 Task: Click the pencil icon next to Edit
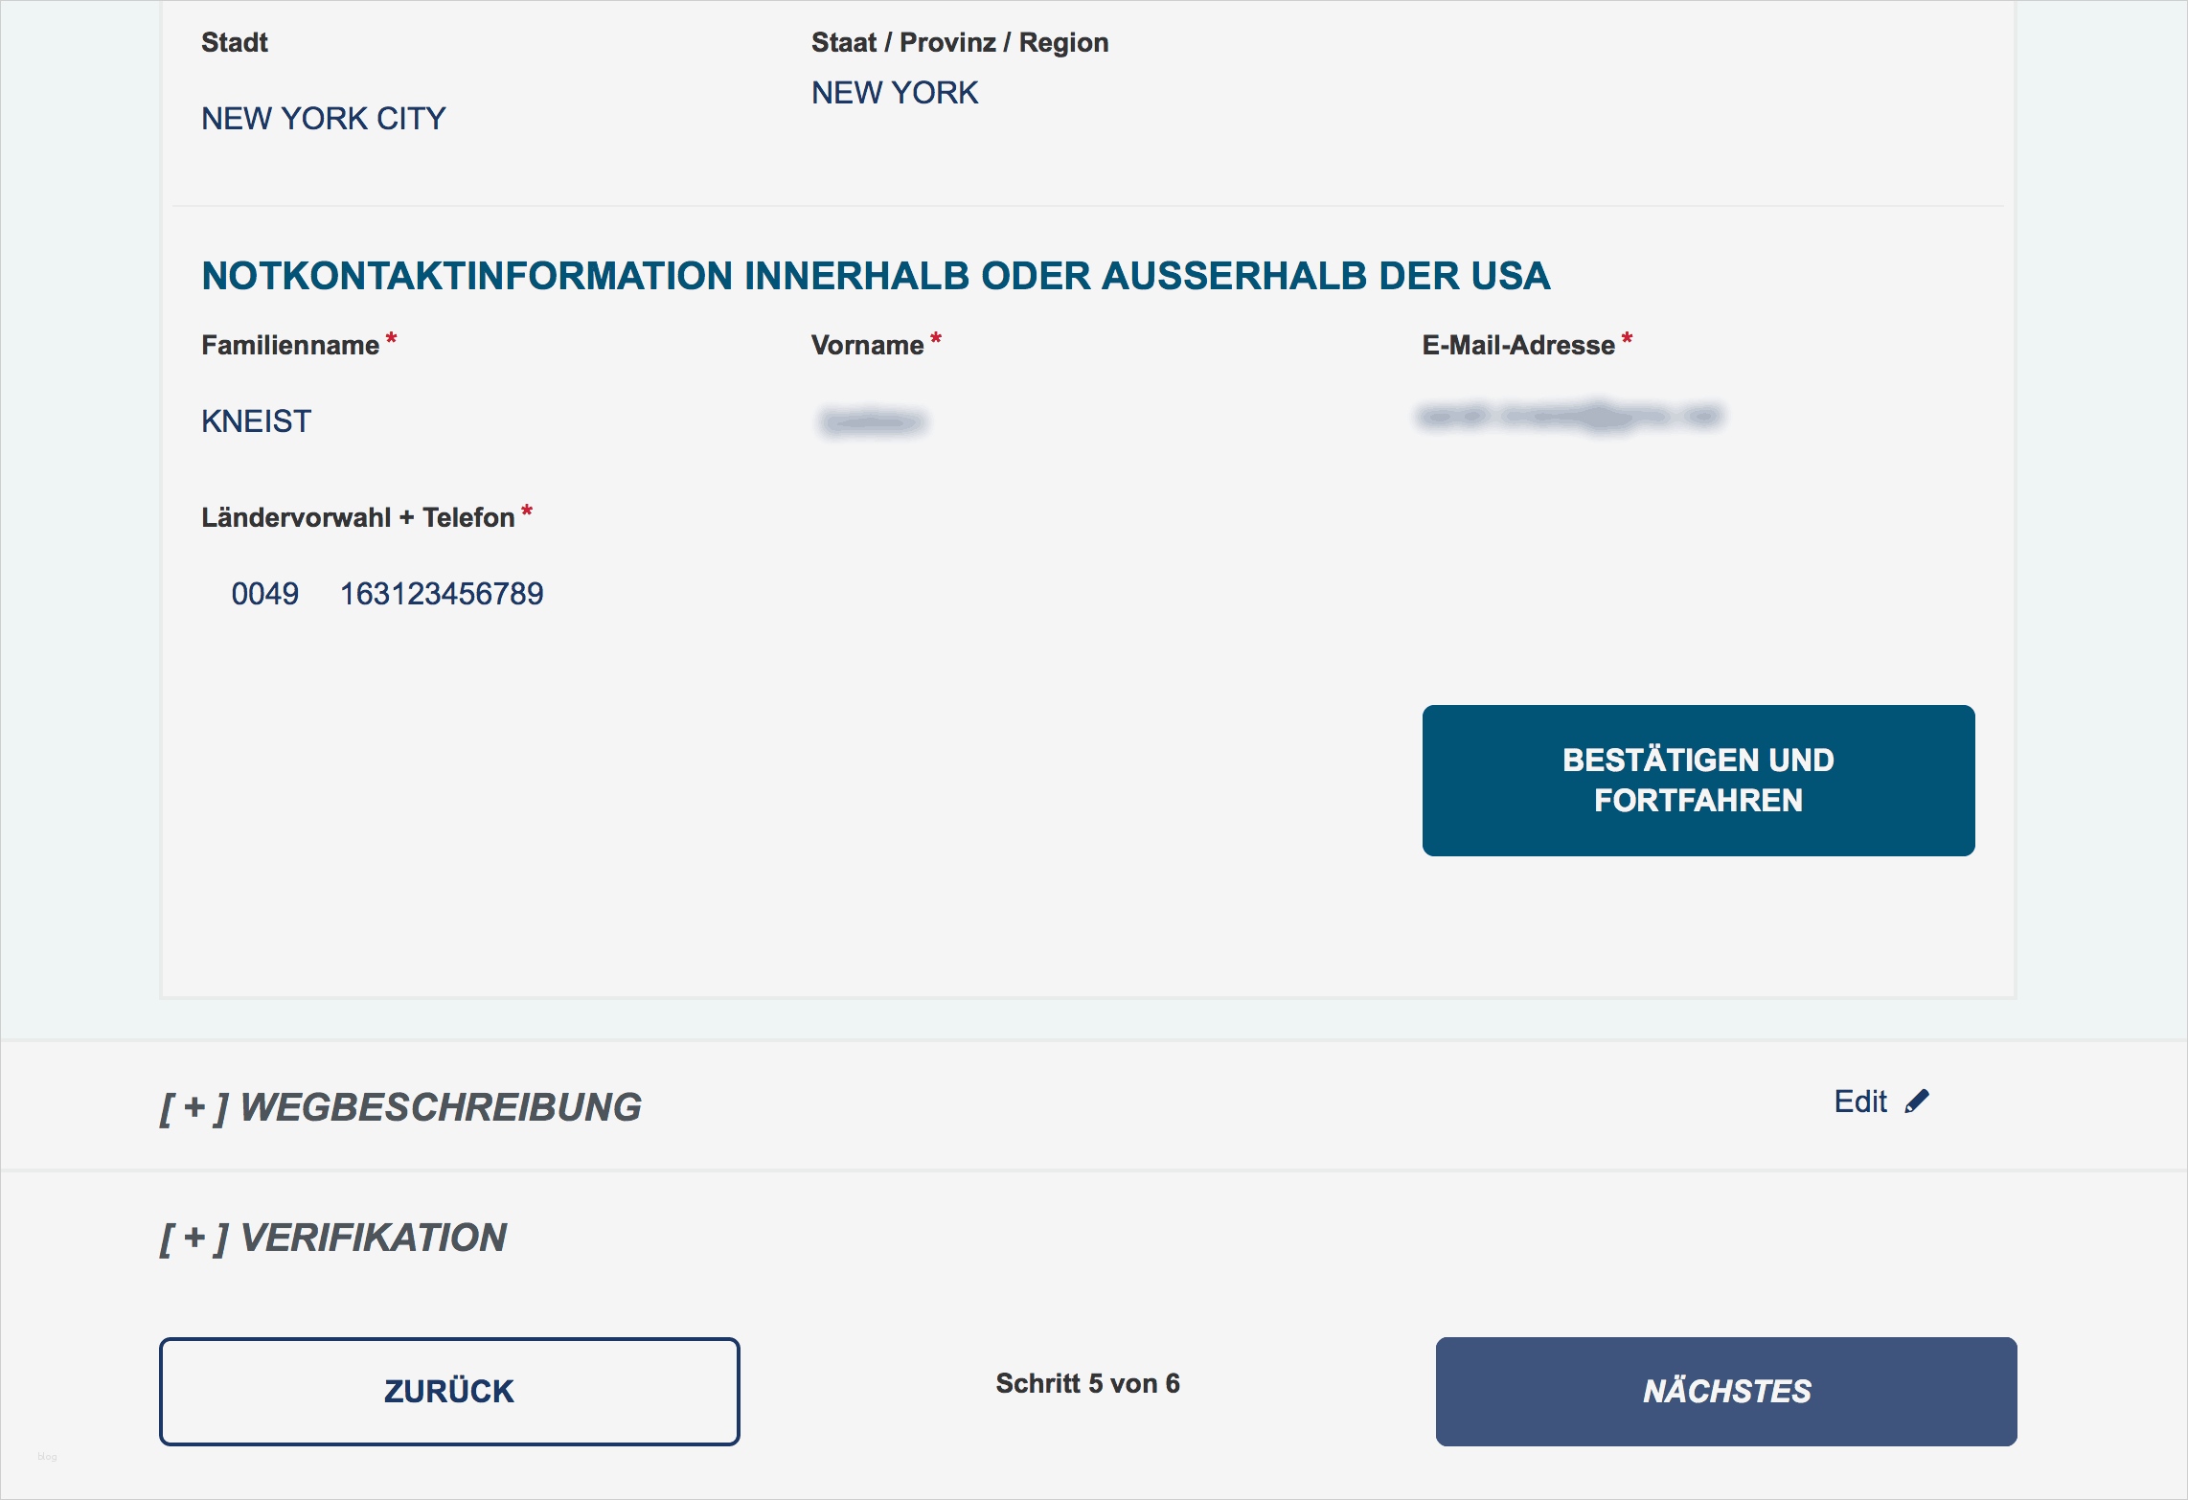pyautogui.click(x=1917, y=1102)
